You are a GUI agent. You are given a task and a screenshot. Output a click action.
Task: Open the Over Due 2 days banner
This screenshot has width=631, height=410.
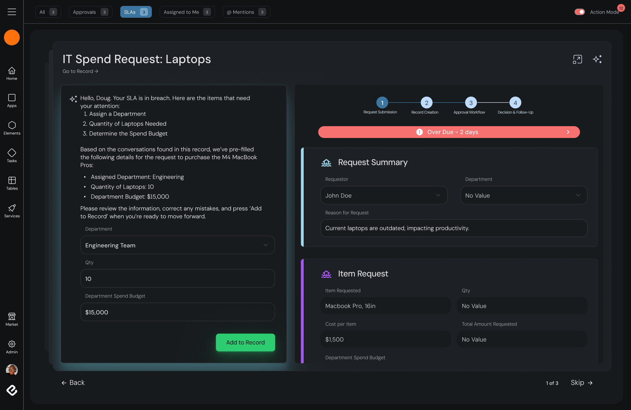[x=449, y=132]
